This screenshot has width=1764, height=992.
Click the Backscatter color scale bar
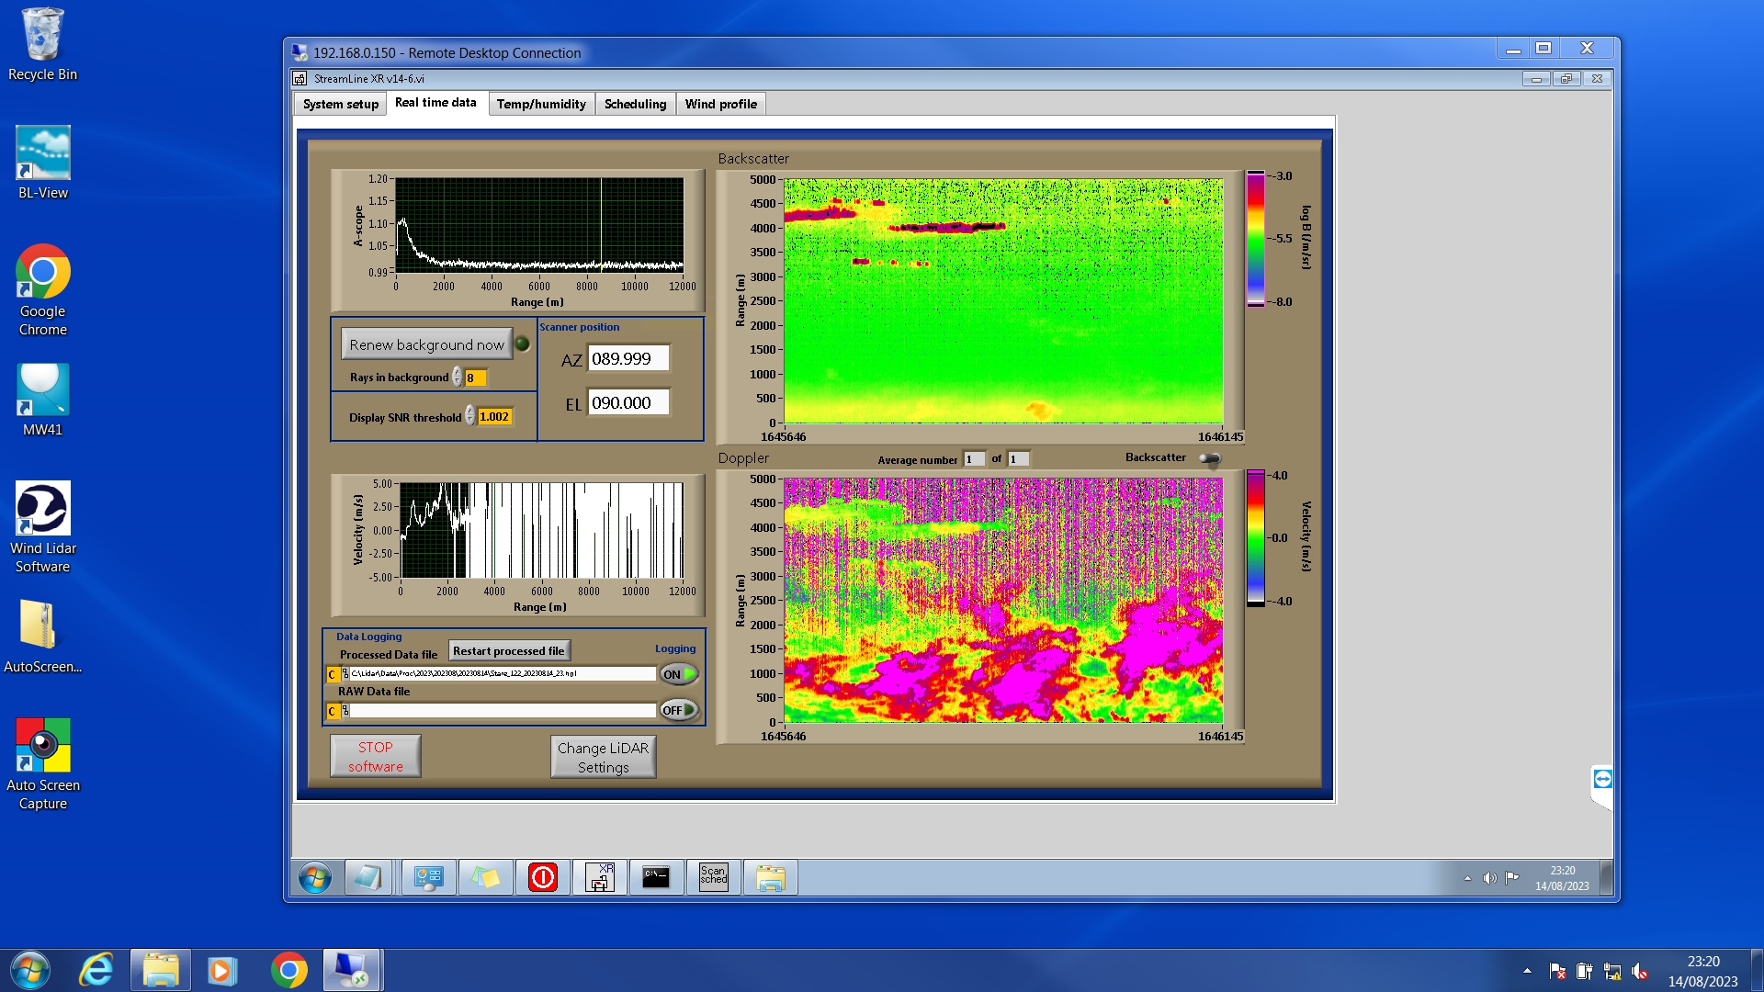coord(1255,239)
